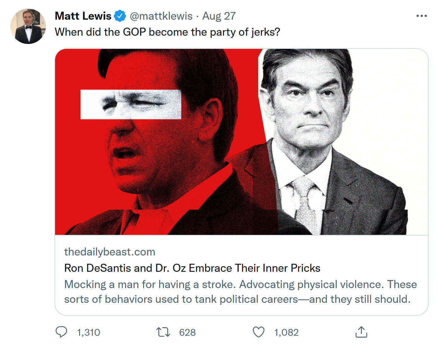The height and width of the screenshot is (348, 440).
Task: Open the 'Embrace Their Inner Pricks' headline
Action: 192,268
